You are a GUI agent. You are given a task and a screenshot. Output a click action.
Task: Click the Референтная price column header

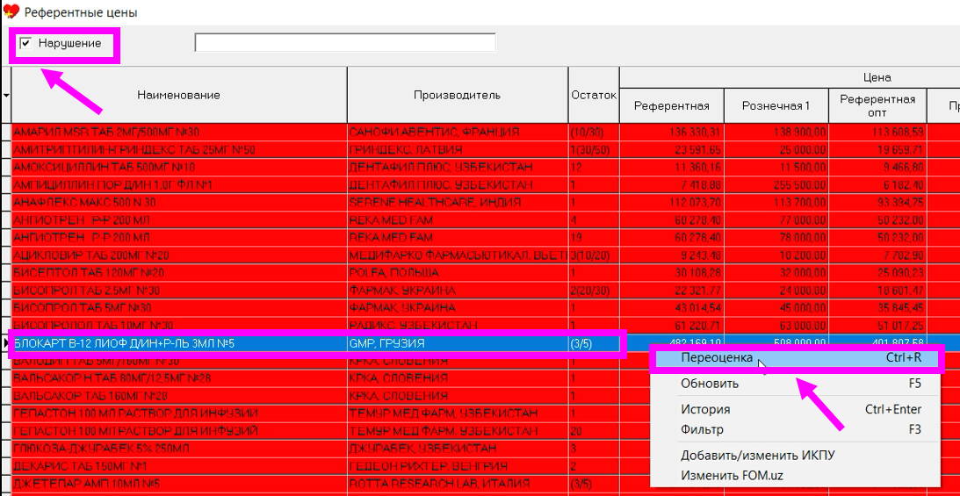(672, 106)
